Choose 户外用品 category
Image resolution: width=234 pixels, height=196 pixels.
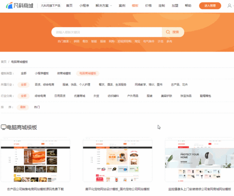133,96
